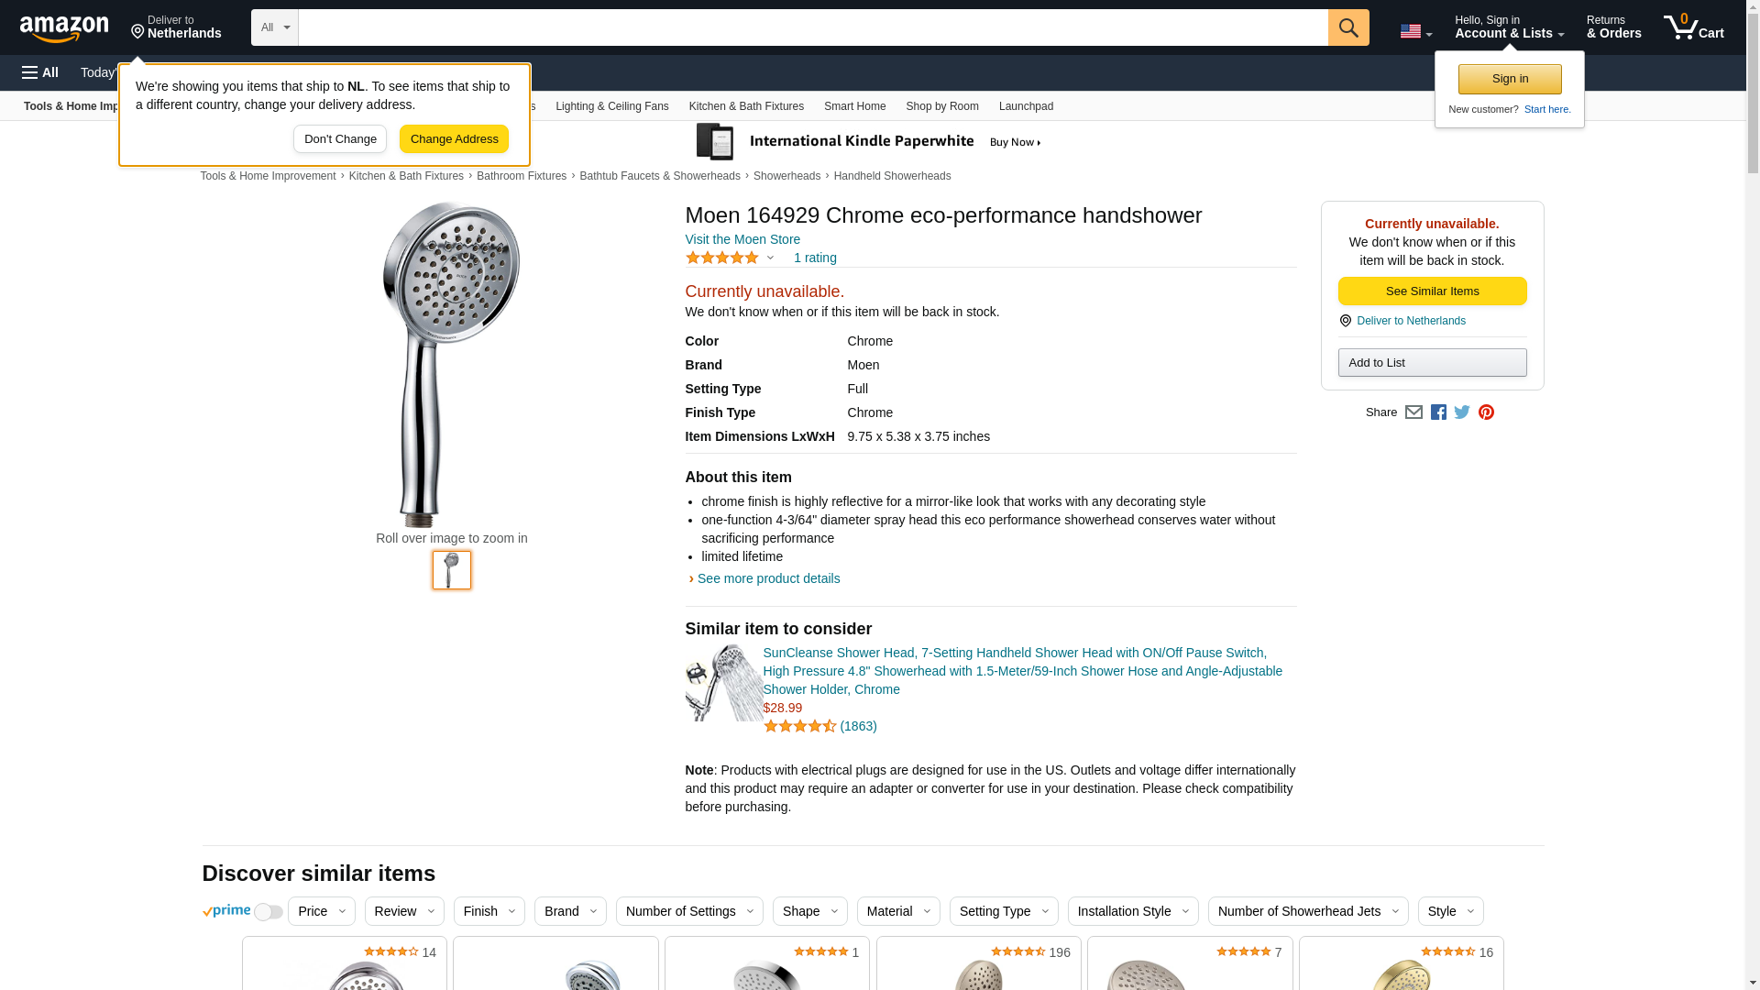Share product on Pinterest icon
Viewport: 1760px width, 990px height.
click(x=1486, y=412)
